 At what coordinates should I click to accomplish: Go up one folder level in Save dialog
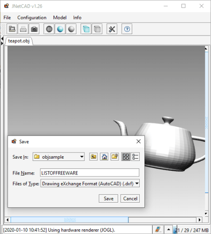coord(93,156)
